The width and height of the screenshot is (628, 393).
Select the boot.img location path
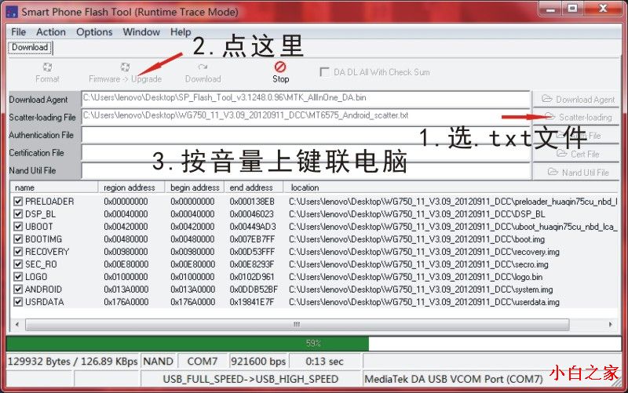(417, 239)
